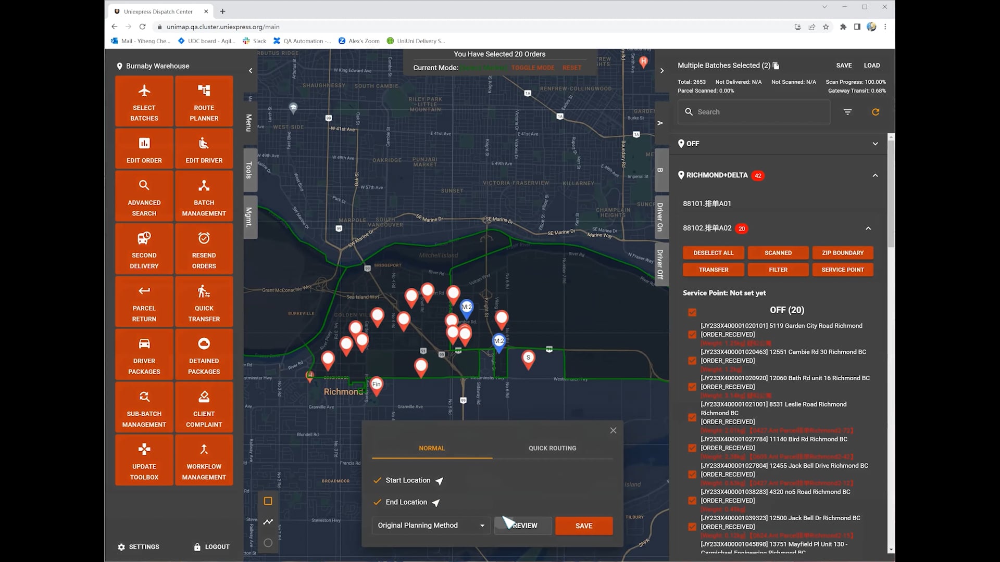Open Workflow Management
This screenshot has height=562, width=1000.
[x=204, y=460]
